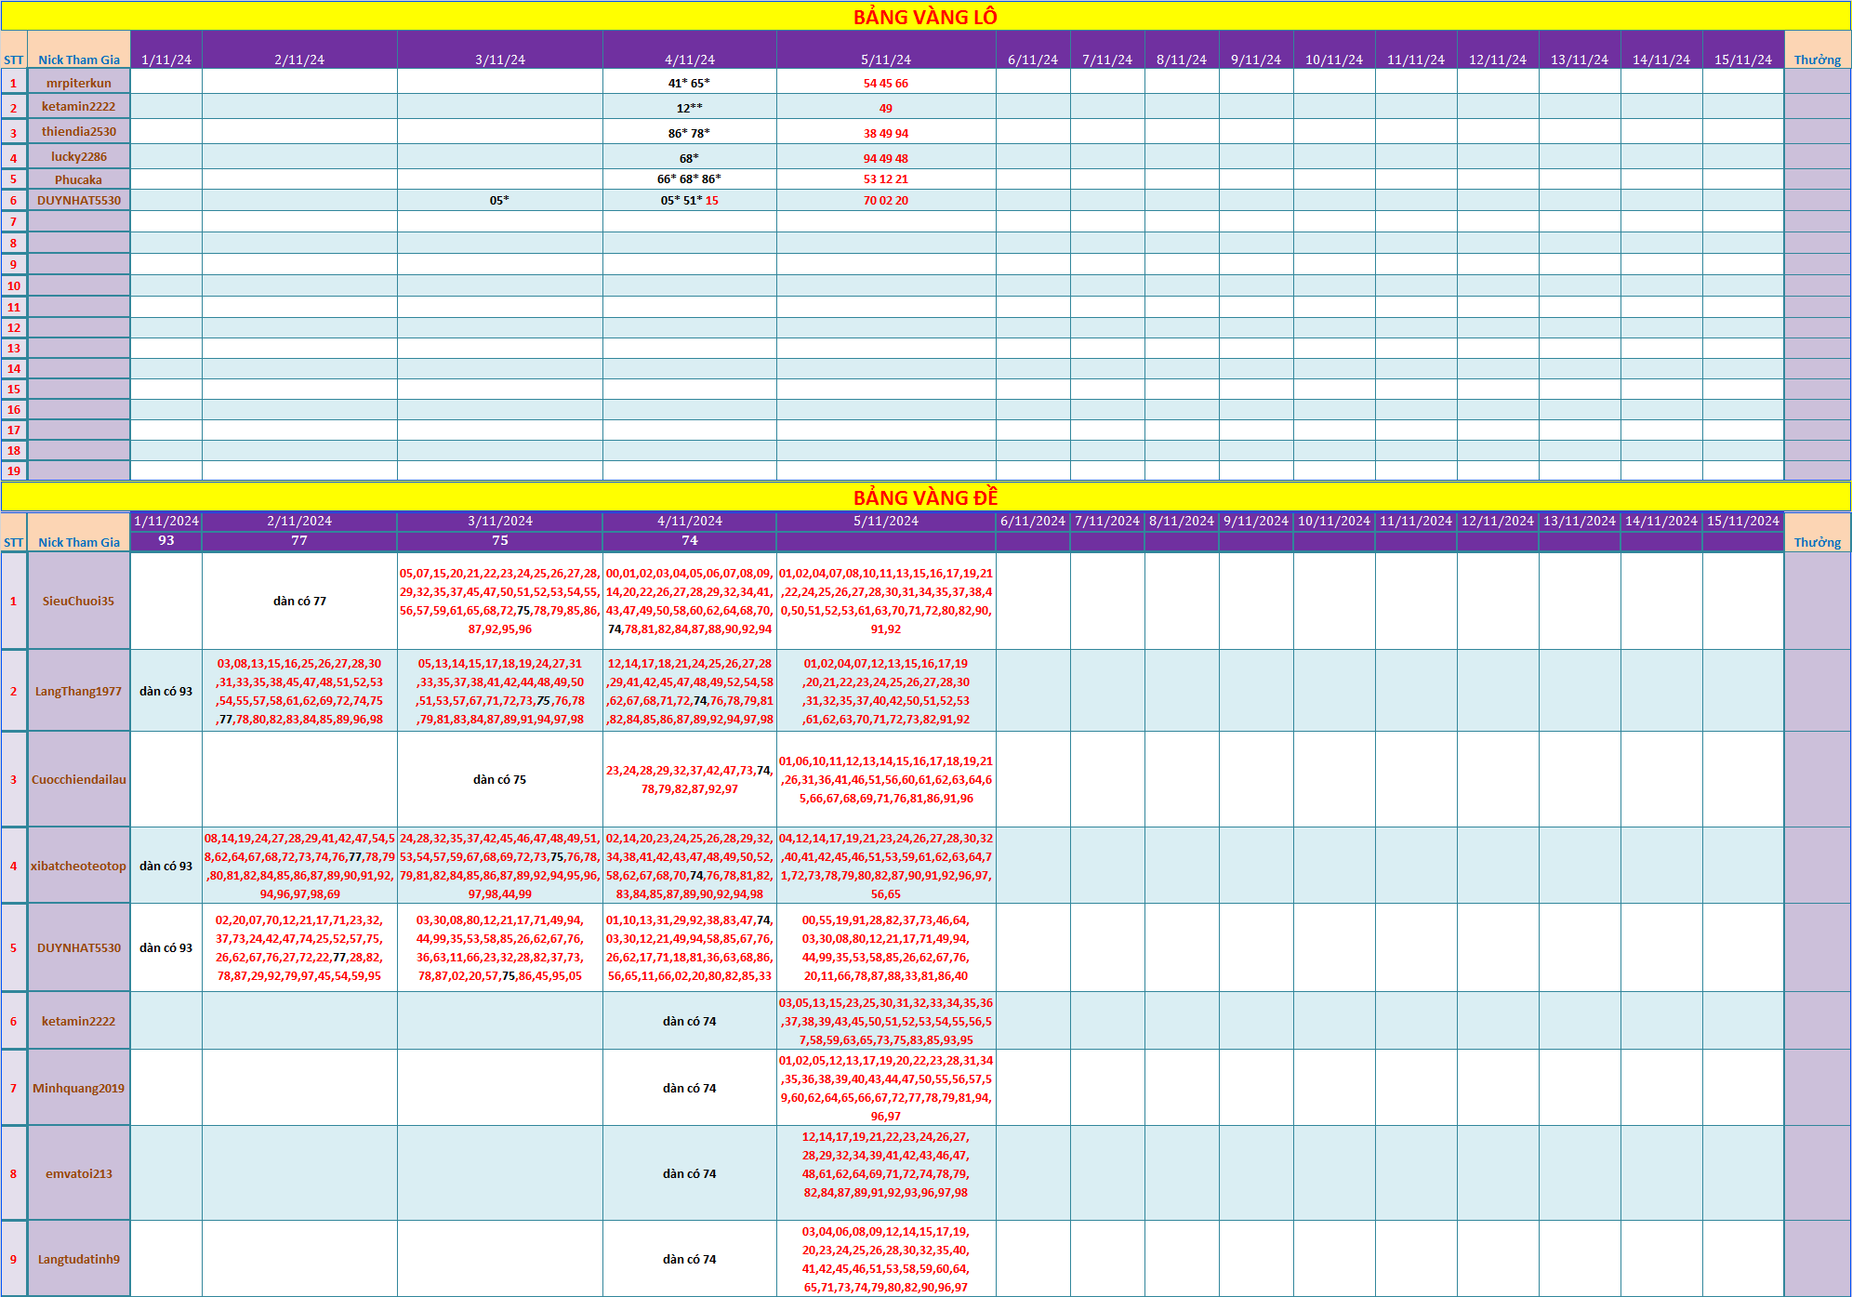The width and height of the screenshot is (1852, 1297).
Task: Click the dàn có 75 cell
Action: [499, 780]
